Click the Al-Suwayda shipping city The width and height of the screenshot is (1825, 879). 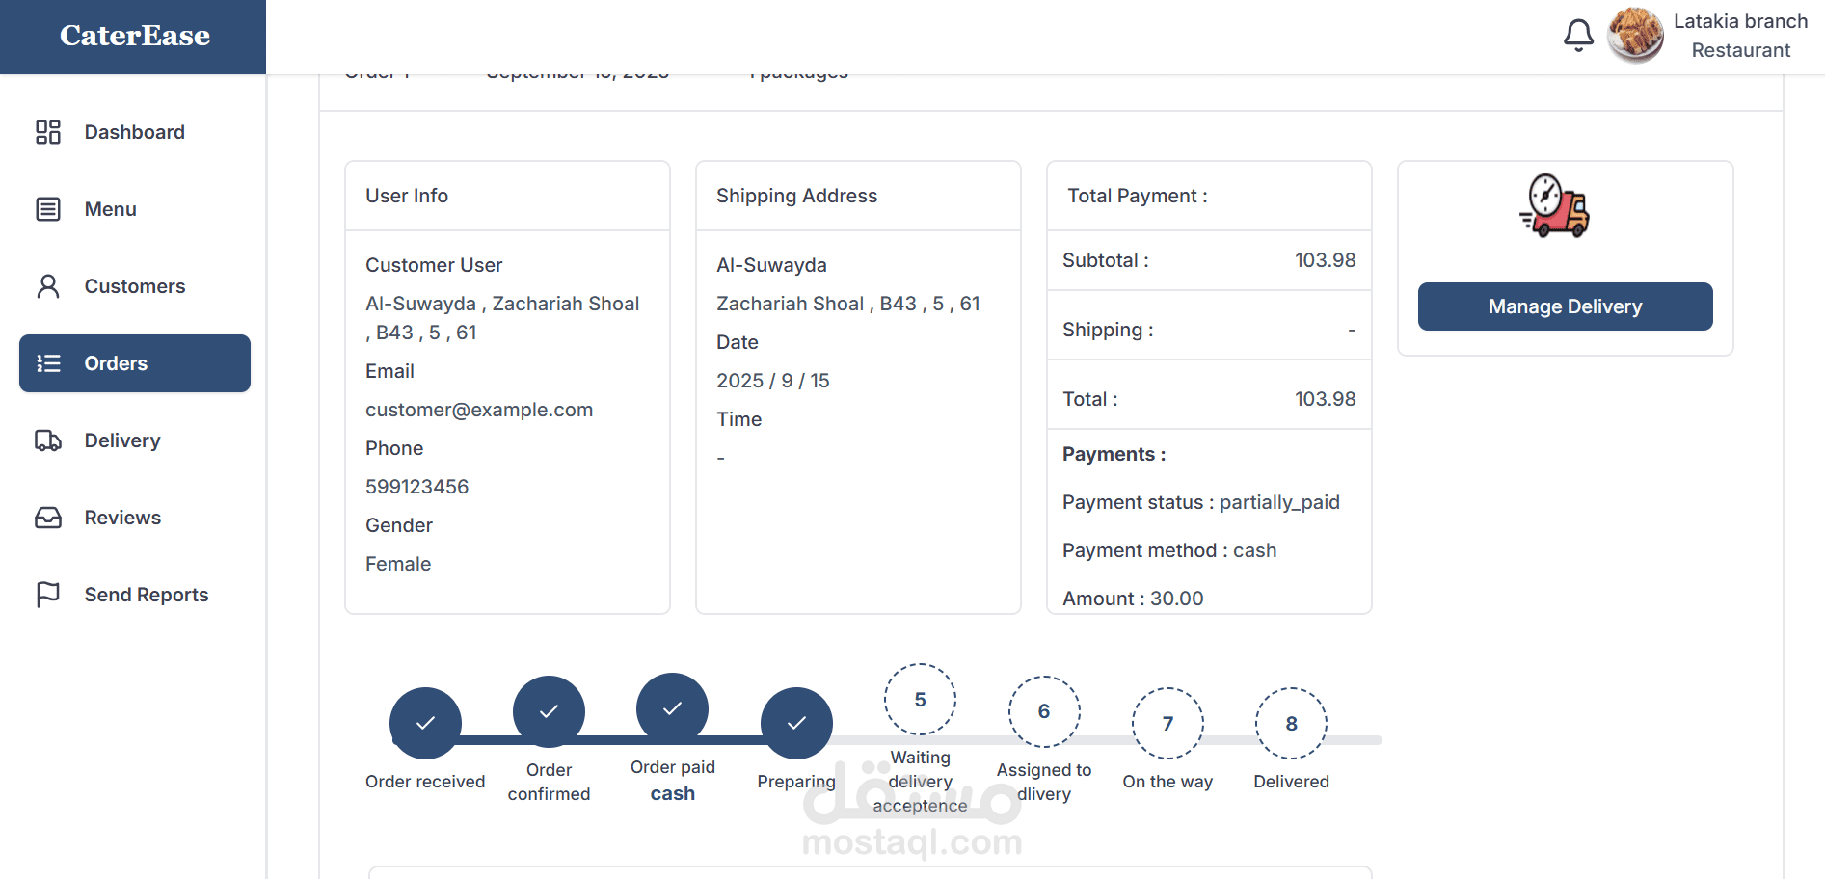coord(771,265)
